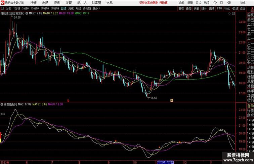Click the round icon beside 股票指标网 indicator

coord(2,104)
